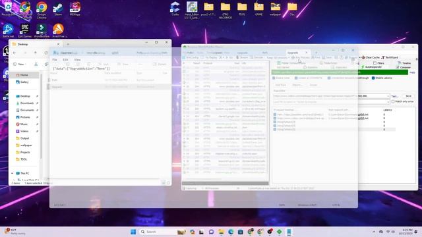The image size is (422, 237).
Task: Open the Windows Start menu
Action: click(133, 232)
